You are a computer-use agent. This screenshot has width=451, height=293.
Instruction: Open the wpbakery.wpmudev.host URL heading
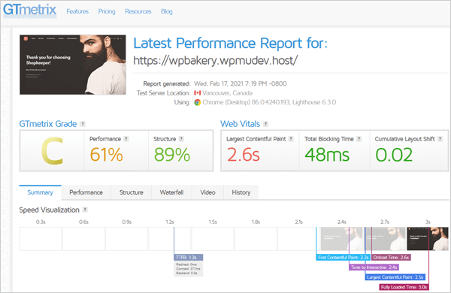(216, 60)
